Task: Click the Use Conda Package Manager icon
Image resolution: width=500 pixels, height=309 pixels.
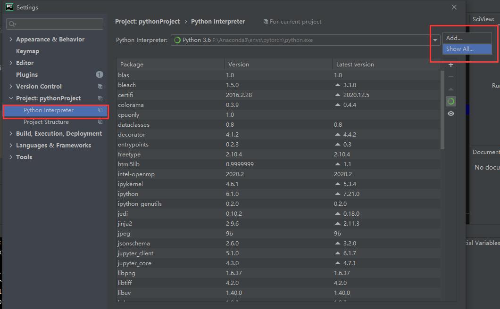Action: tap(450, 101)
